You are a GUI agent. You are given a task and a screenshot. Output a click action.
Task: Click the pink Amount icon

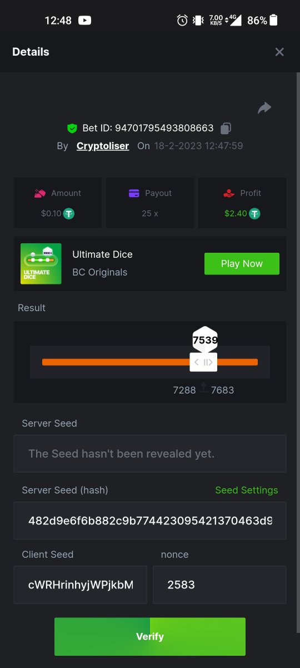40,193
